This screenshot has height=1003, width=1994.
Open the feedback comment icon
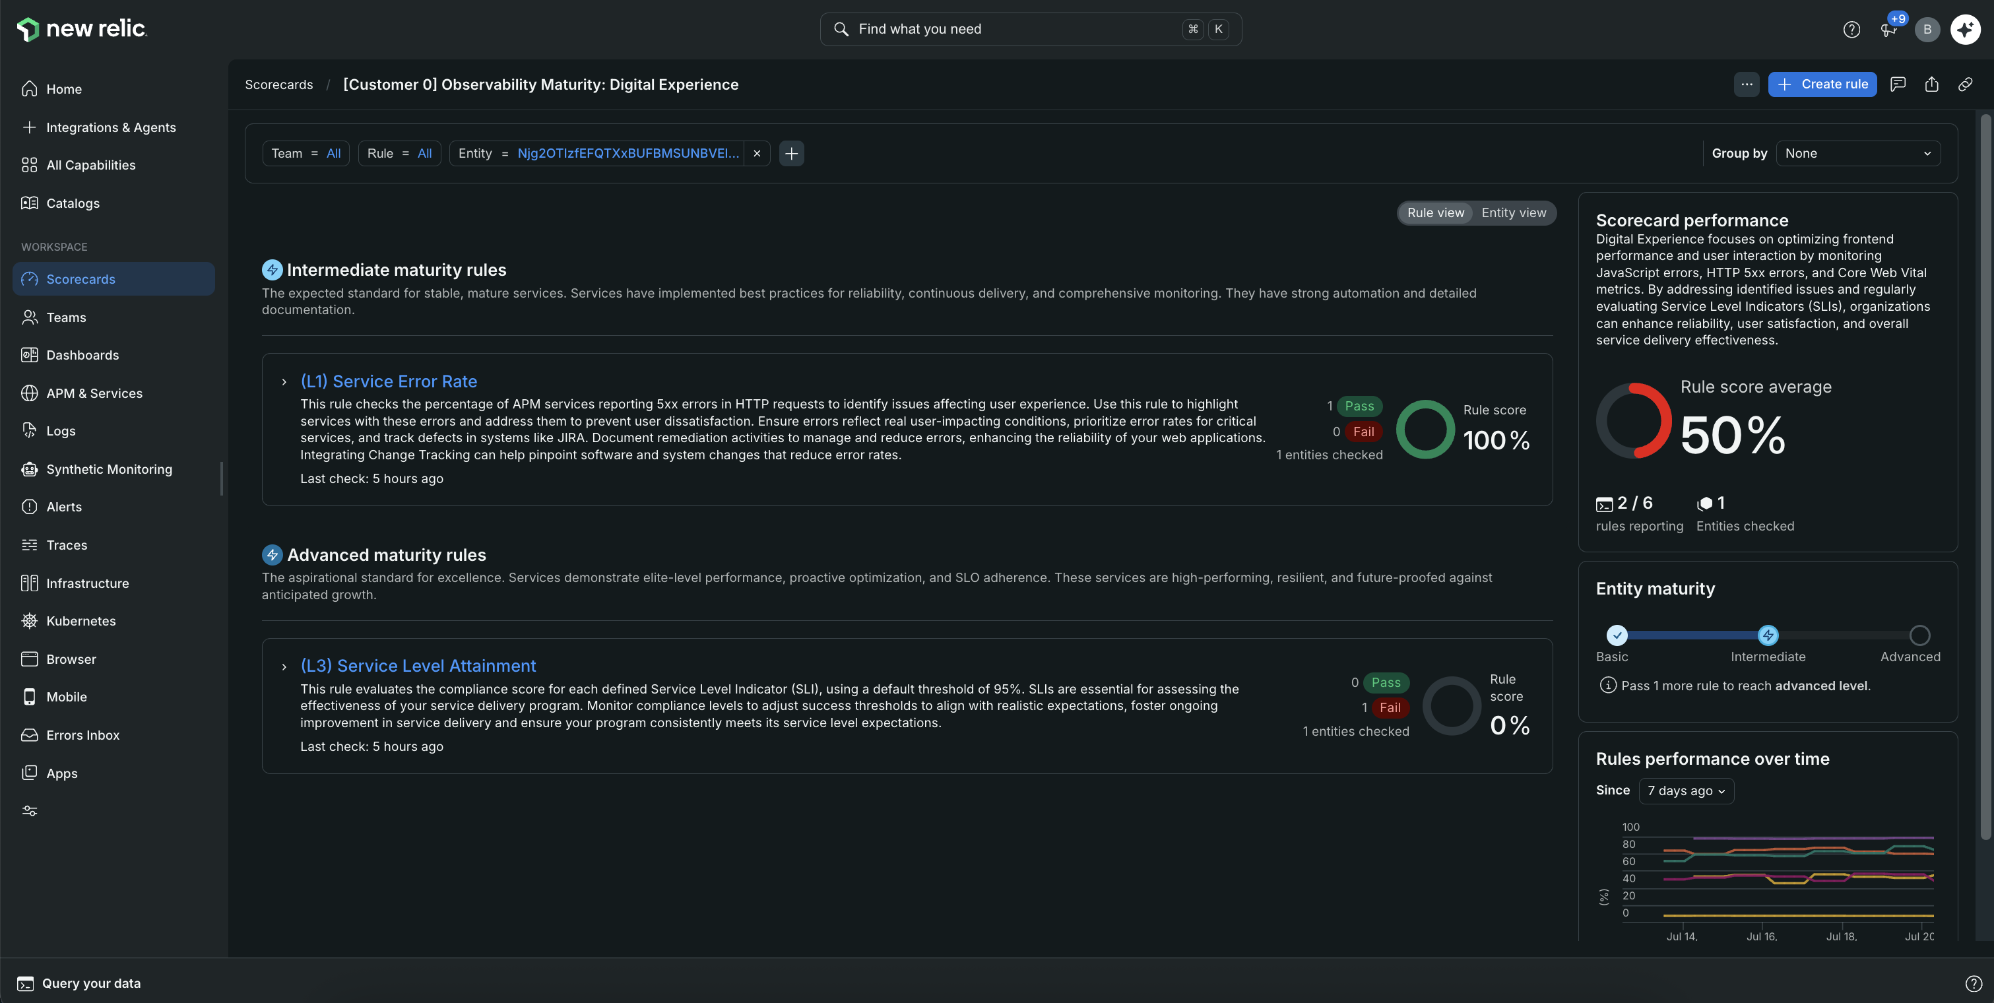click(1897, 84)
